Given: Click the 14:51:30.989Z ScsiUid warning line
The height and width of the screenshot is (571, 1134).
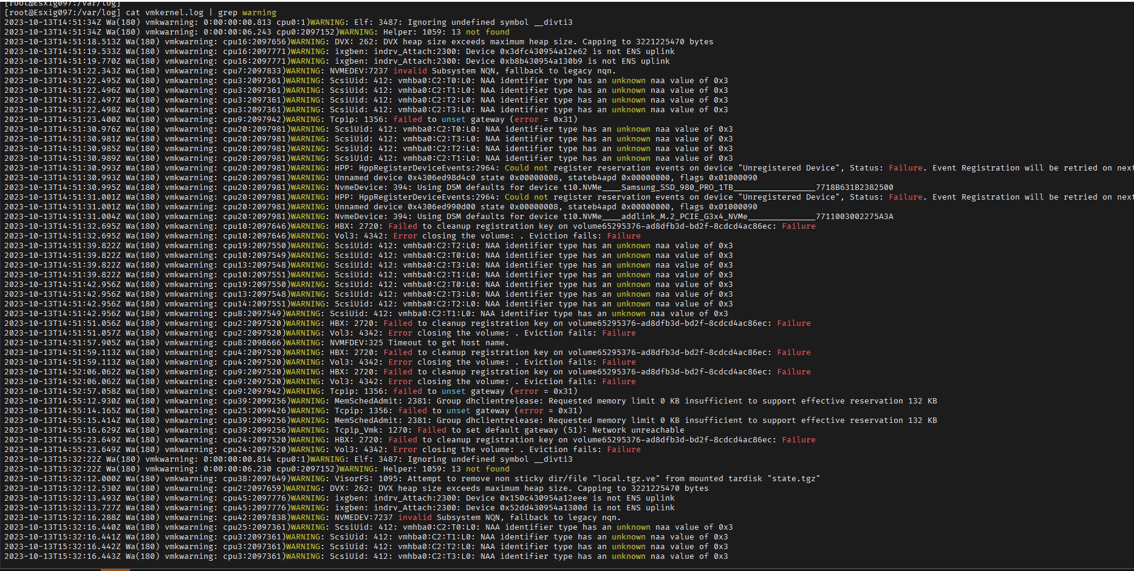Looking at the screenshot, I should pyautogui.click(x=369, y=158).
